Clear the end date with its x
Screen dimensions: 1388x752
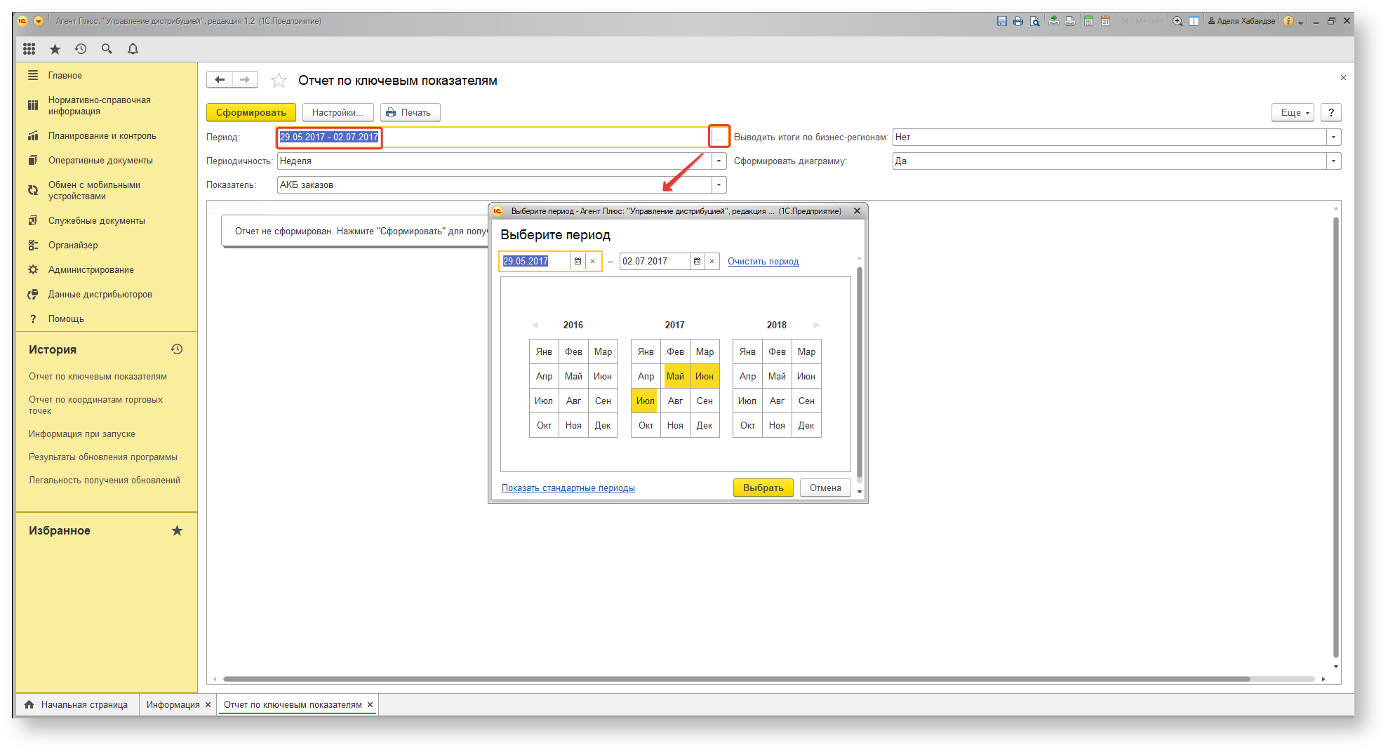[x=712, y=261]
